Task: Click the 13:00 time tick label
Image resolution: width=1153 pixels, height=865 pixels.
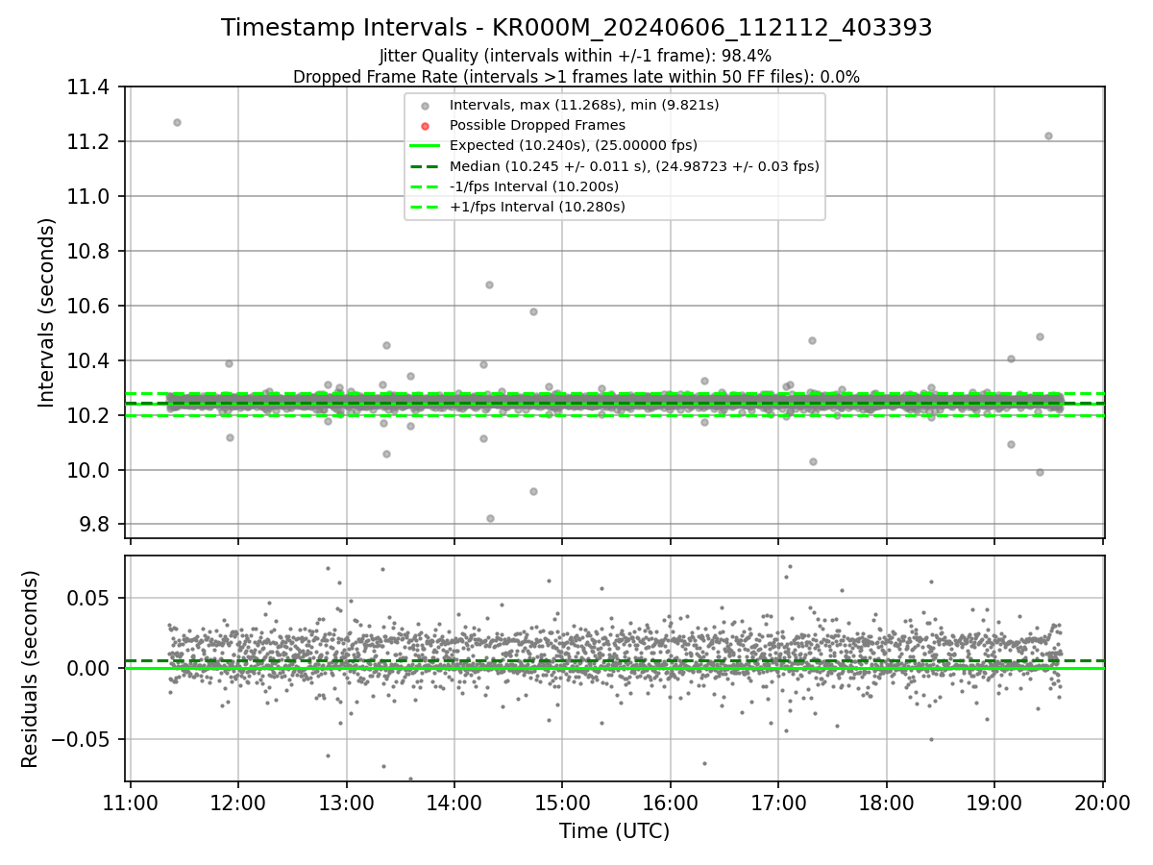Action: click(346, 803)
